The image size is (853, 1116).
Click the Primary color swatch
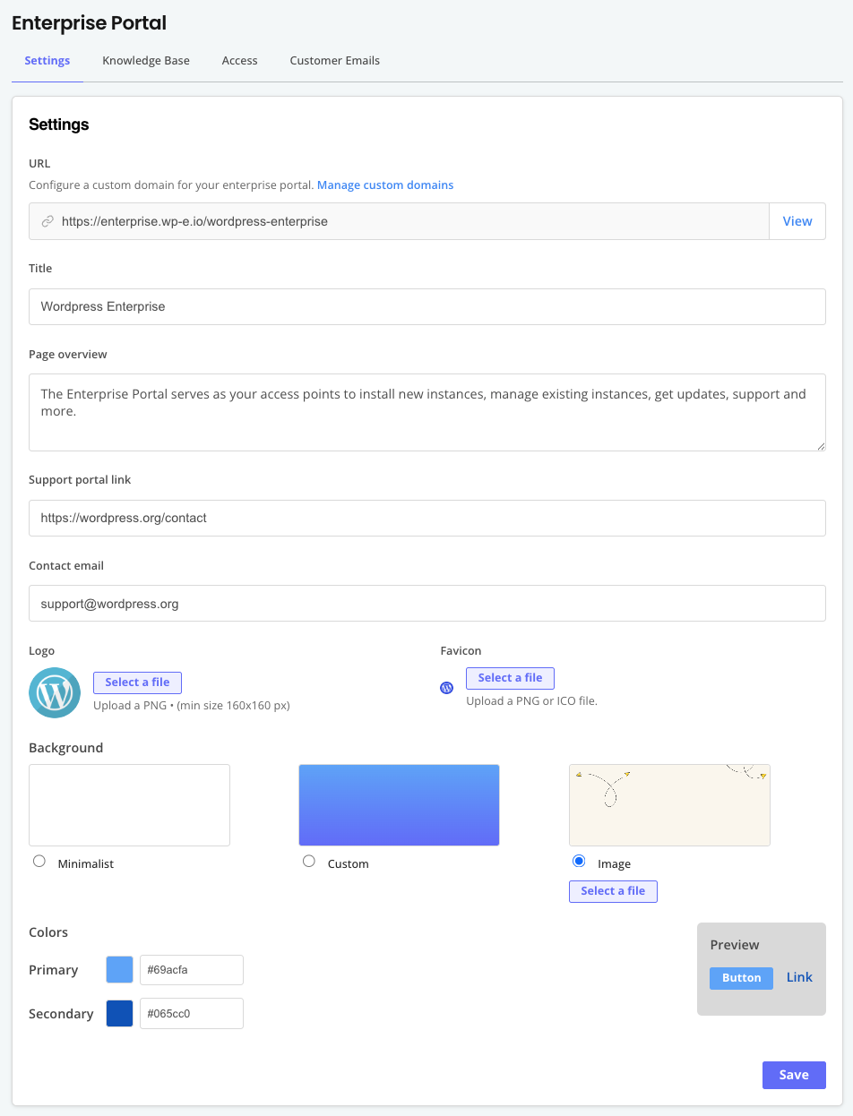(x=119, y=969)
